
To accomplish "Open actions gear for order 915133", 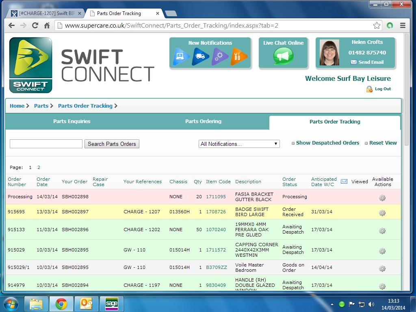I will [x=382, y=230].
